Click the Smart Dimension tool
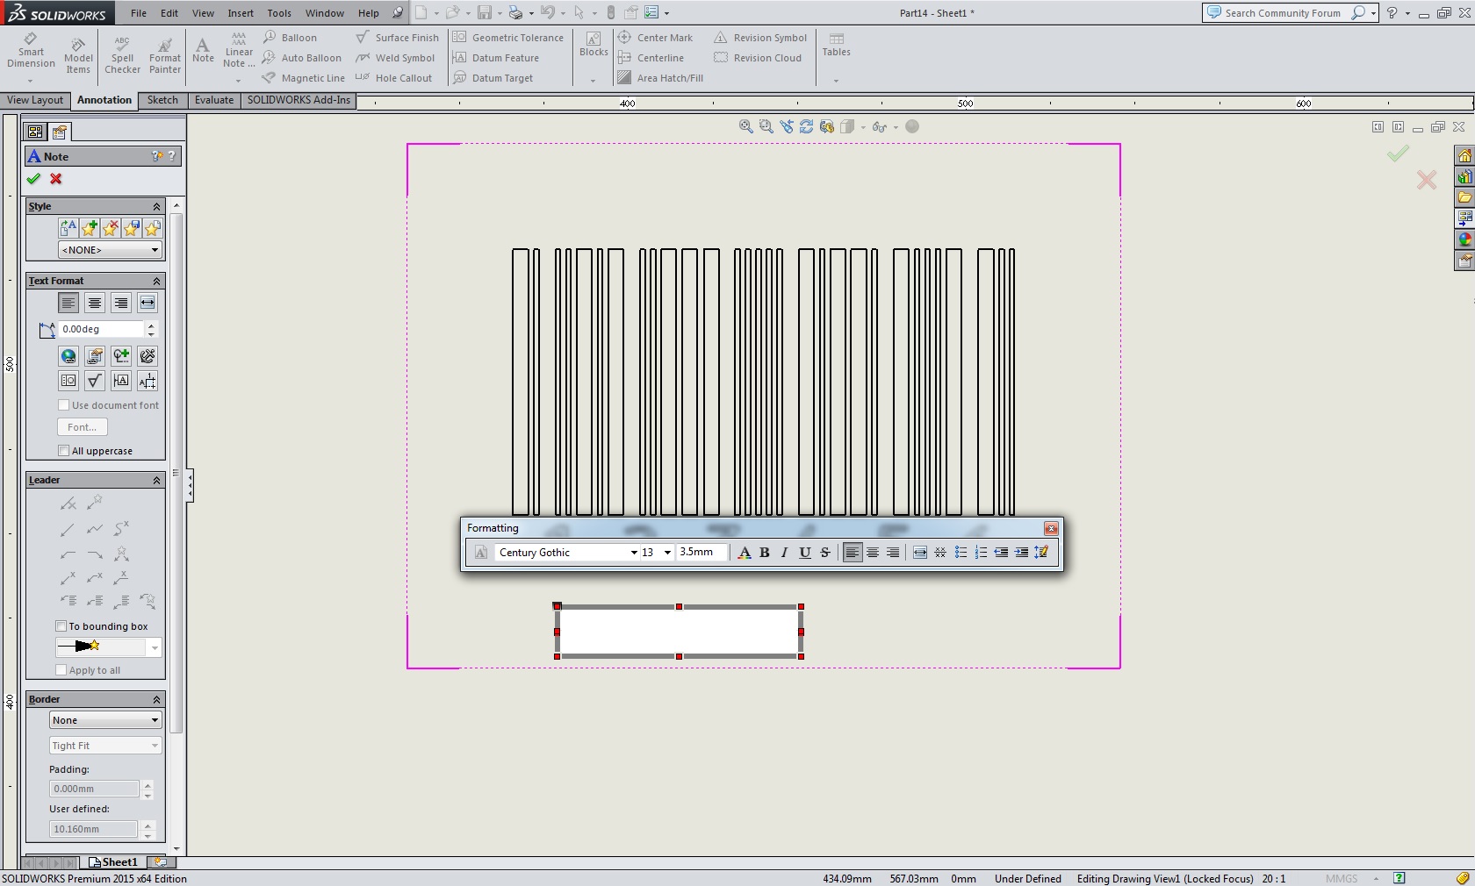Image resolution: width=1475 pixels, height=886 pixels. (x=31, y=51)
